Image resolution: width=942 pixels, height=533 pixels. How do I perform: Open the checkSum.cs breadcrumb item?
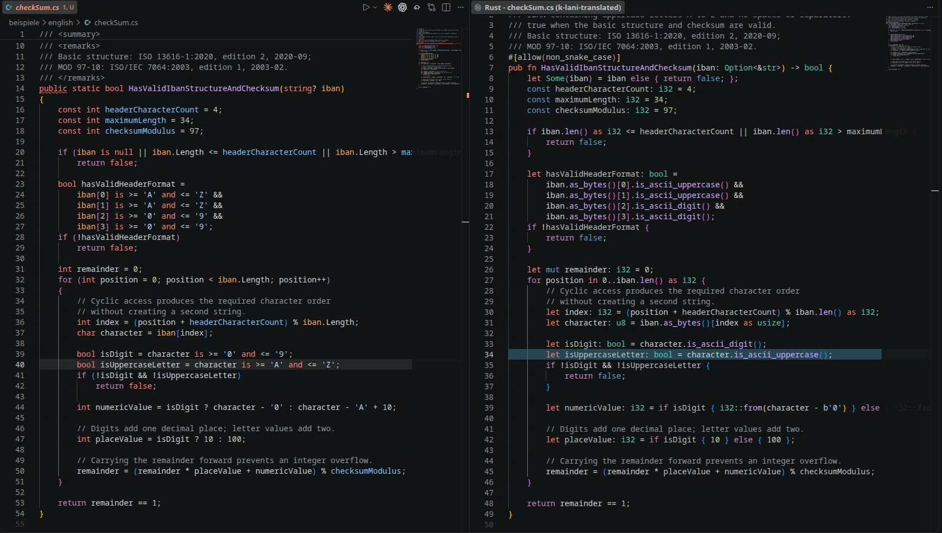tap(116, 22)
